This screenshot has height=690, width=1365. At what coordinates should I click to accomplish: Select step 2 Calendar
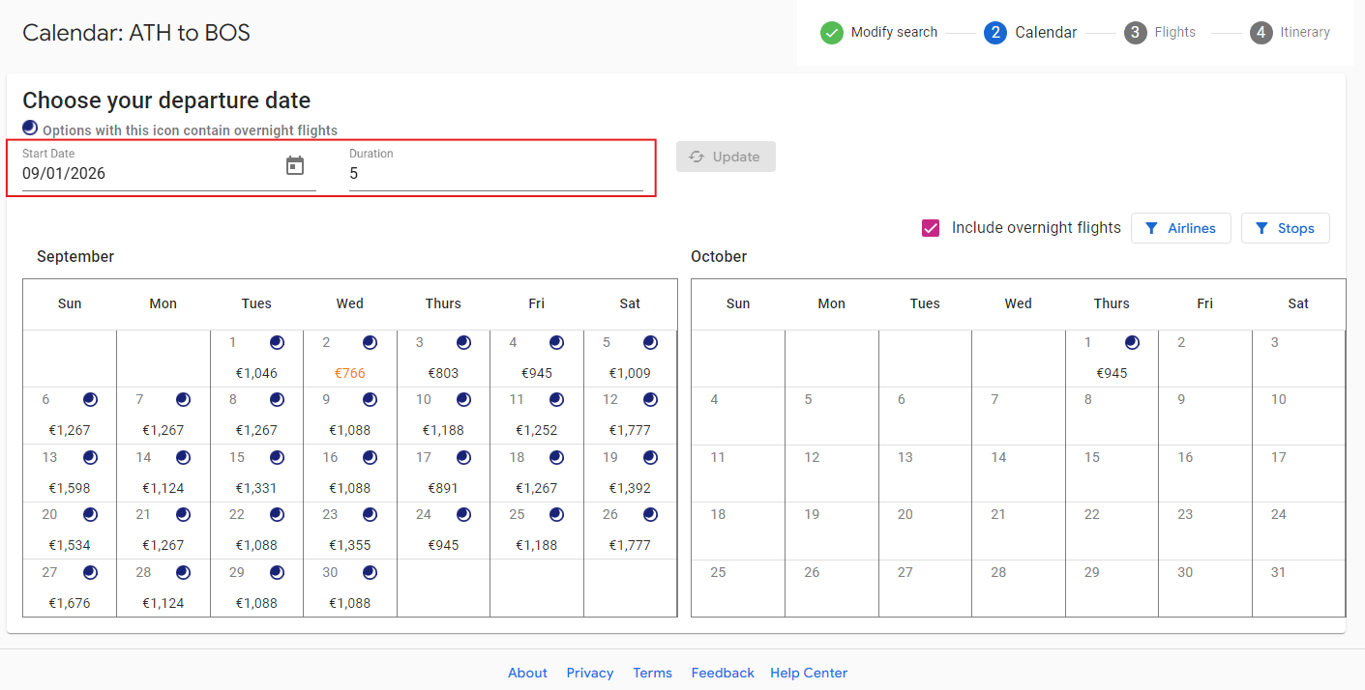[x=1030, y=33]
